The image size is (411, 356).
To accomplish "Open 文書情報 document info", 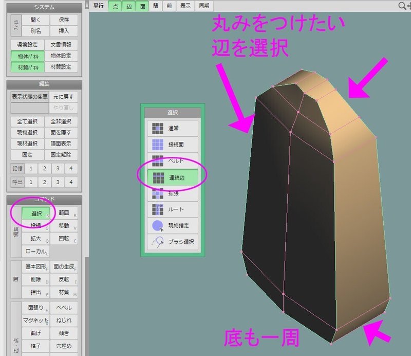I will [61, 45].
